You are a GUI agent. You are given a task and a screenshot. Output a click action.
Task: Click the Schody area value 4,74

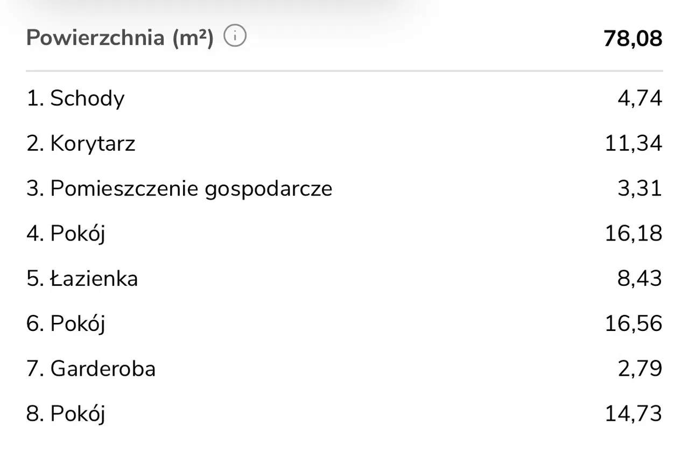pyautogui.click(x=639, y=98)
